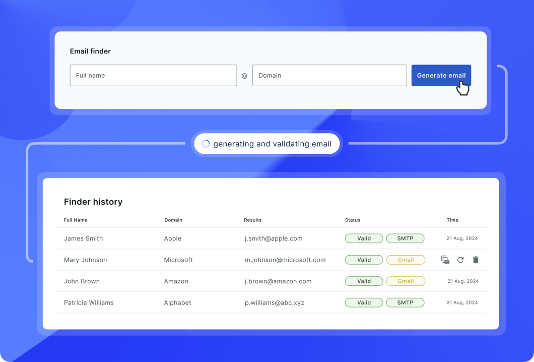
Task: Click the email j.smith@apple.com
Action: [274, 238]
